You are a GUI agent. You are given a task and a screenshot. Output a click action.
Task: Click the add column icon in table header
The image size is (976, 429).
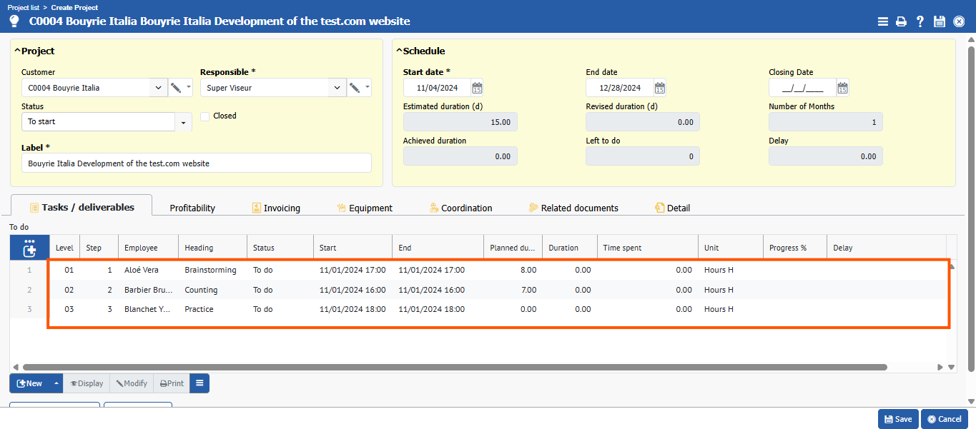pyautogui.click(x=29, y=248)
